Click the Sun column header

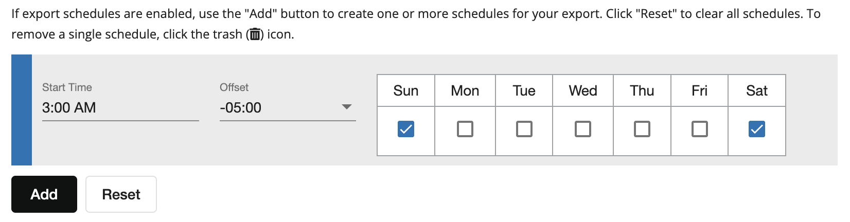coord(405,91)
